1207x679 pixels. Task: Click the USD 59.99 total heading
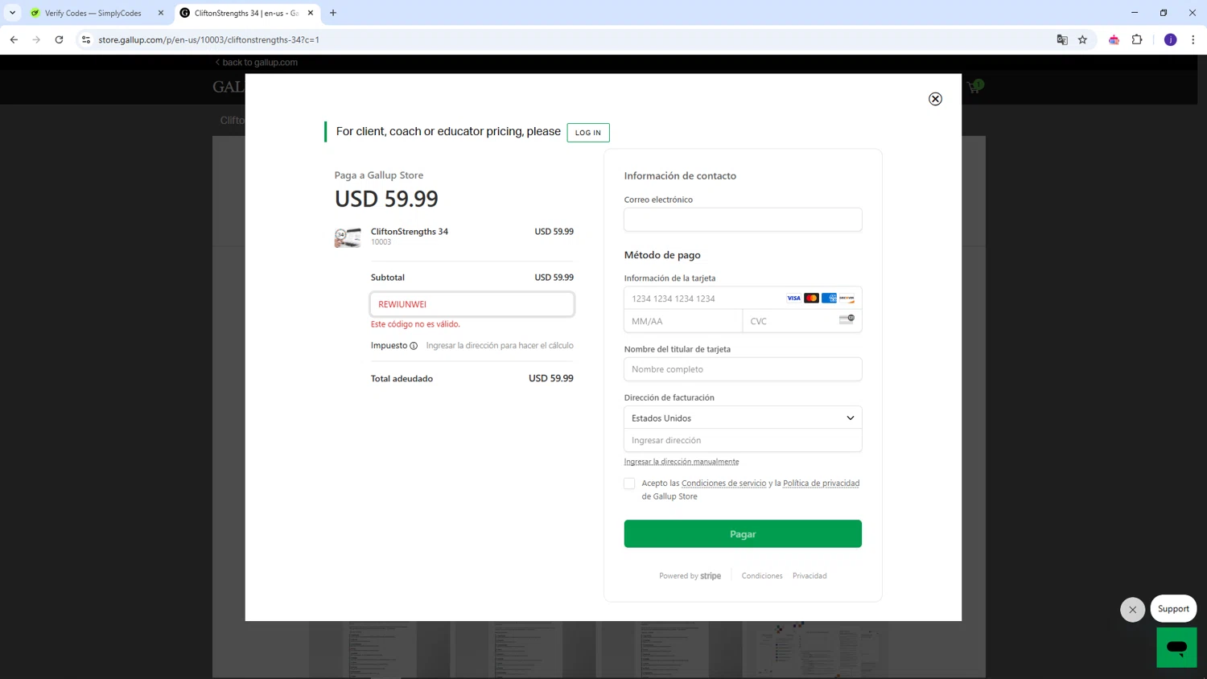click(386, 199)
